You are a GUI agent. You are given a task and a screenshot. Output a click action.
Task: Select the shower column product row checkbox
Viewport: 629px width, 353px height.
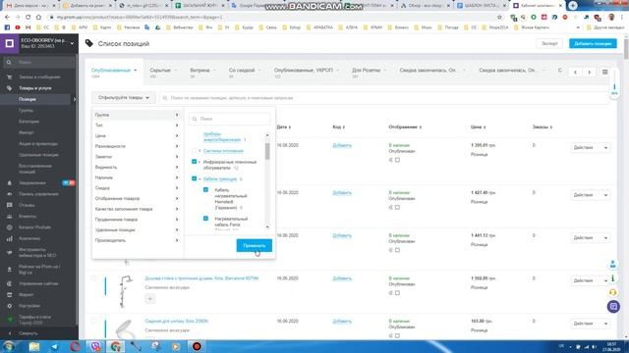click(x=93, y=278)
